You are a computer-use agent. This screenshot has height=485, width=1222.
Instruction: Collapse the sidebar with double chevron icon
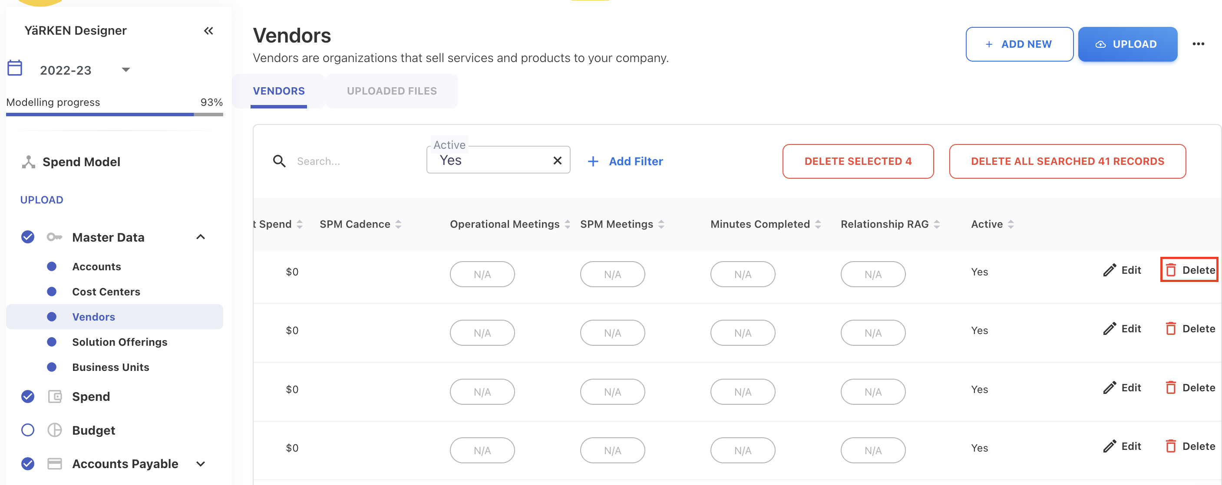[208, 31]
